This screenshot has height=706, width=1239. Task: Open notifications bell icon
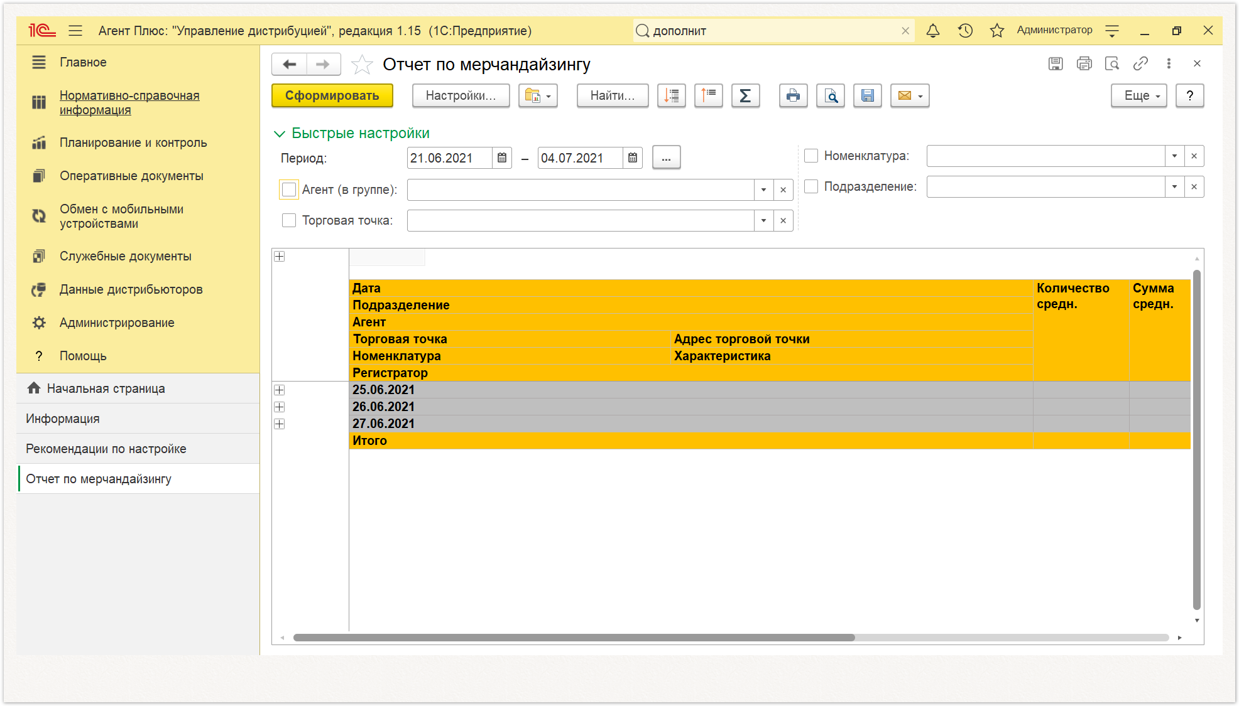pos(933,31)
